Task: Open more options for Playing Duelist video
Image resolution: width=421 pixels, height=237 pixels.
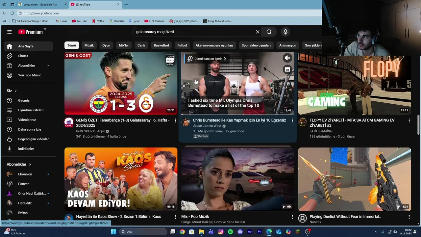Action: click(x=409, y=217)
